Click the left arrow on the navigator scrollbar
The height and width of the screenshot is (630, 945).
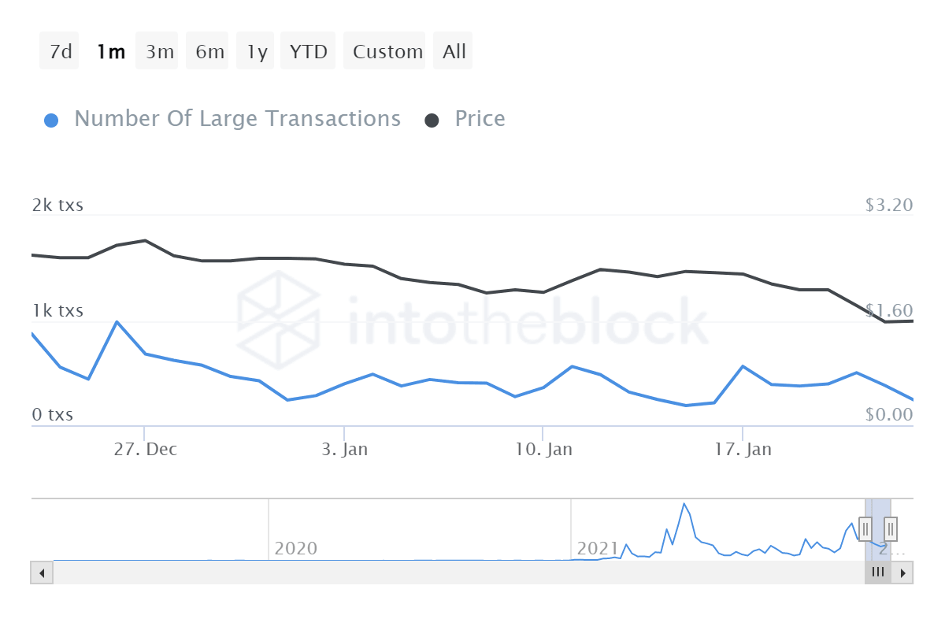tap(42, 572)
